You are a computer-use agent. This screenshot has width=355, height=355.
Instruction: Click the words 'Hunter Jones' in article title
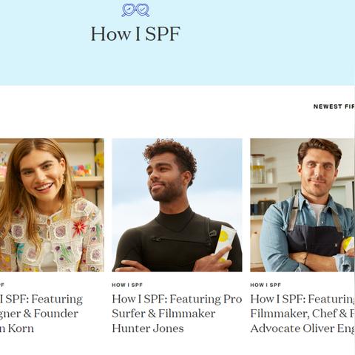[x=148, y=328]
